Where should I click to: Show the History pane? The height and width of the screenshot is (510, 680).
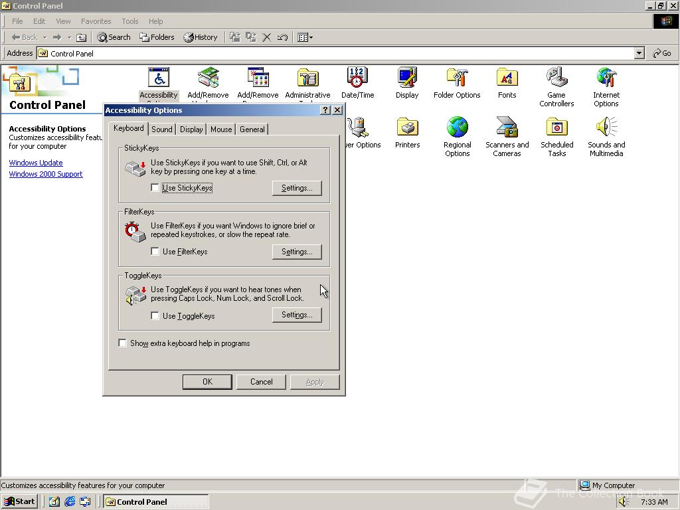(x=201, y=37)
